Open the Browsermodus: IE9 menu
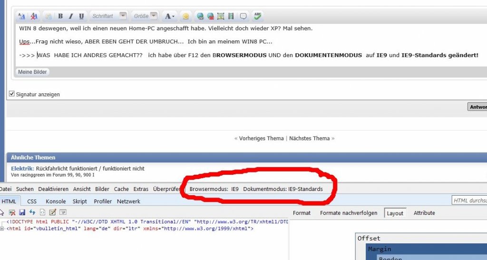 pyautogui.click(x=214, y=189)
